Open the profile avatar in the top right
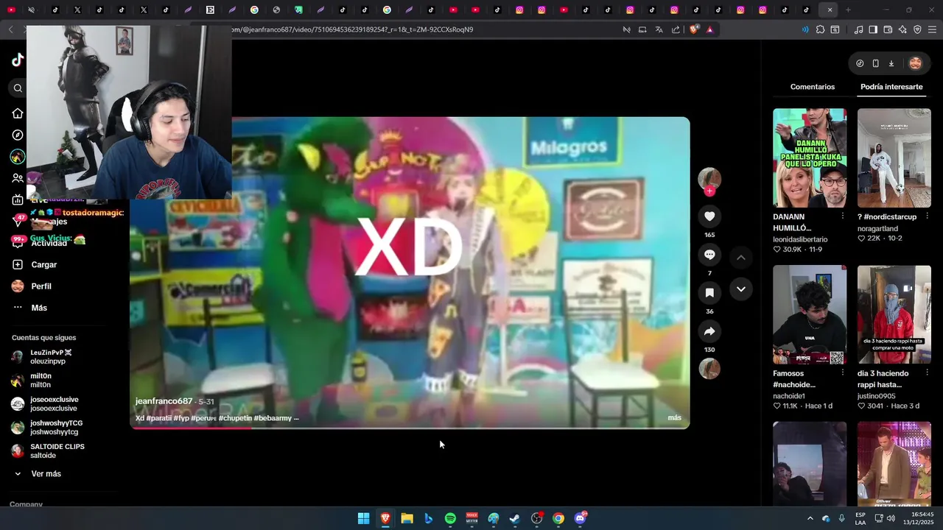This screenshot has width=943, height=530. coord(915,63)
